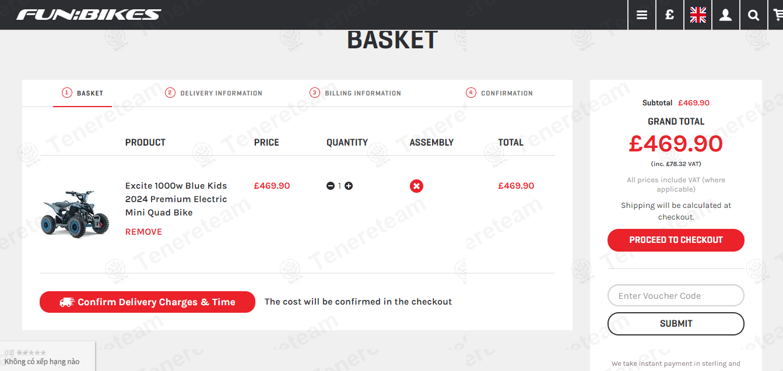This screenshot has width=783, height=371.
Task: Open the hamburger navigation menu
Action: pyautogui.click(x=642, y=15)
